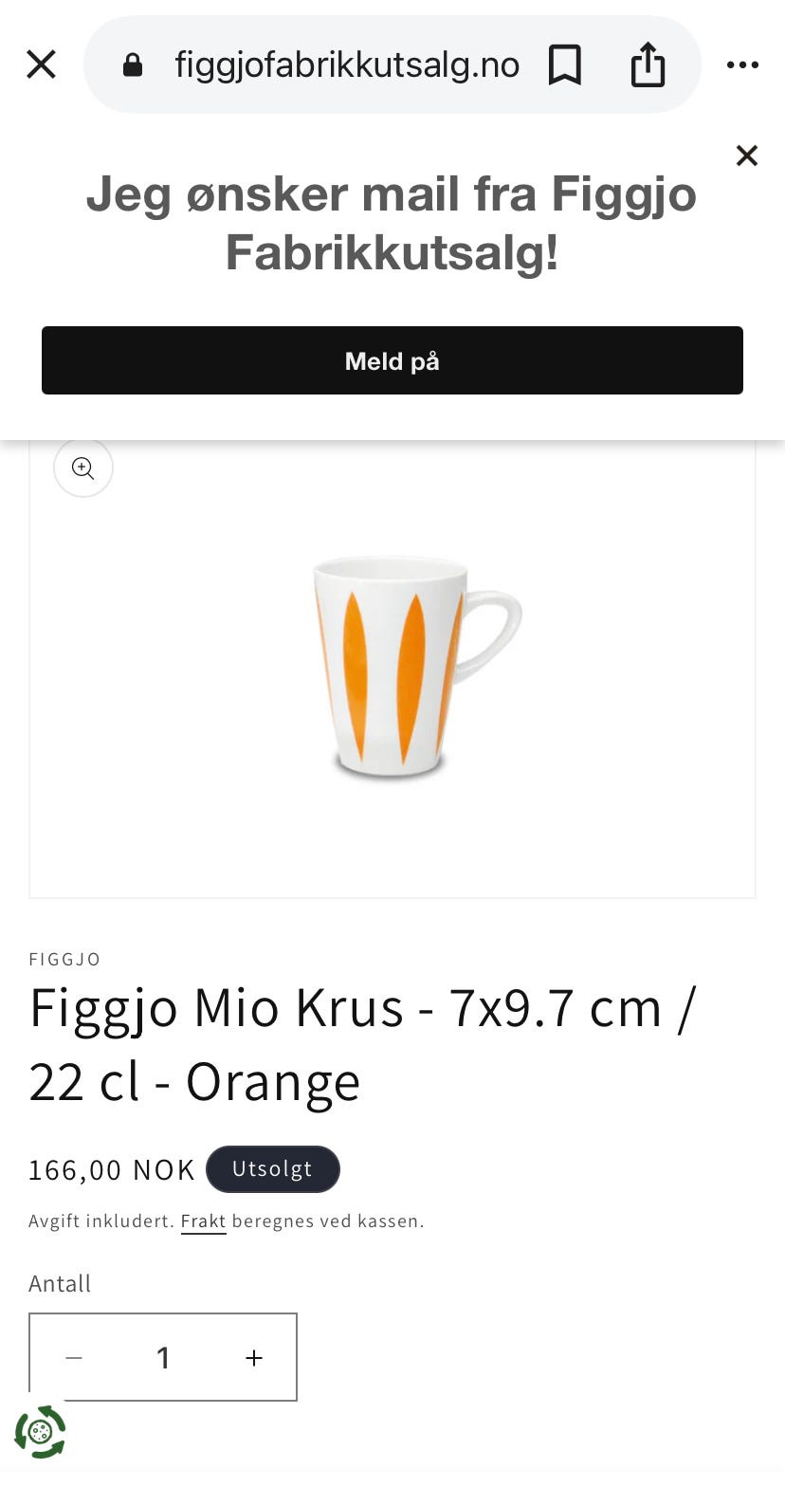Tap the orange Figgjo mug image
785x1487 pixels.
click(417, 667)
